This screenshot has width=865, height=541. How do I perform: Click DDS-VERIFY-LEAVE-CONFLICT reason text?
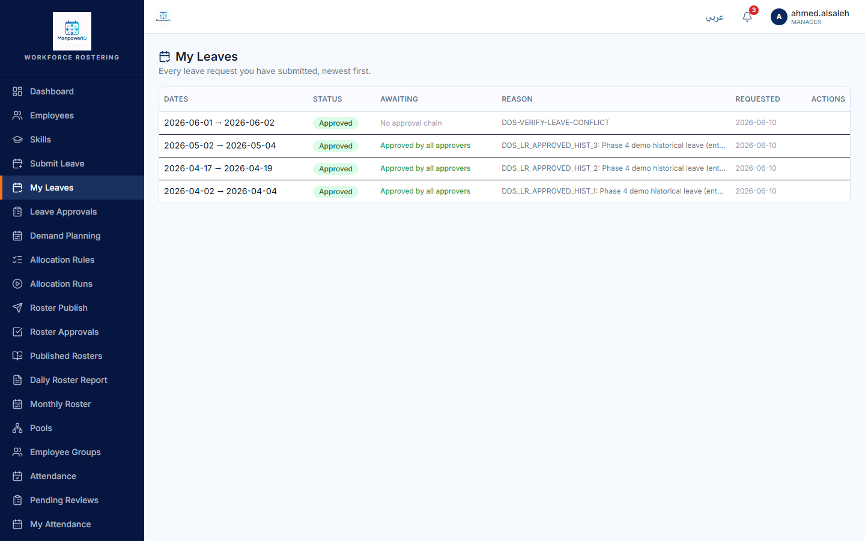pos(556,123)
